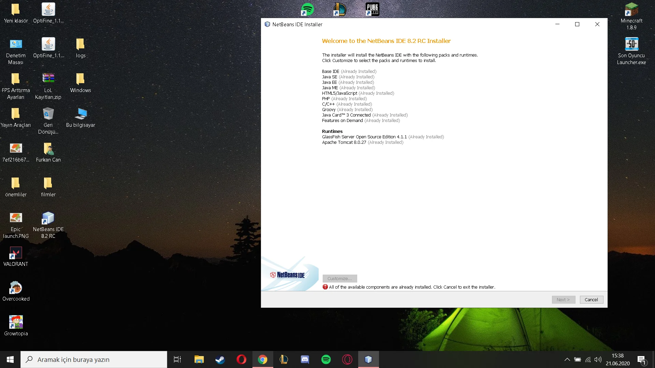Click Steam icon in the taskbar
The width and height of the screenshot is (655, 368).
coord(220,359)
